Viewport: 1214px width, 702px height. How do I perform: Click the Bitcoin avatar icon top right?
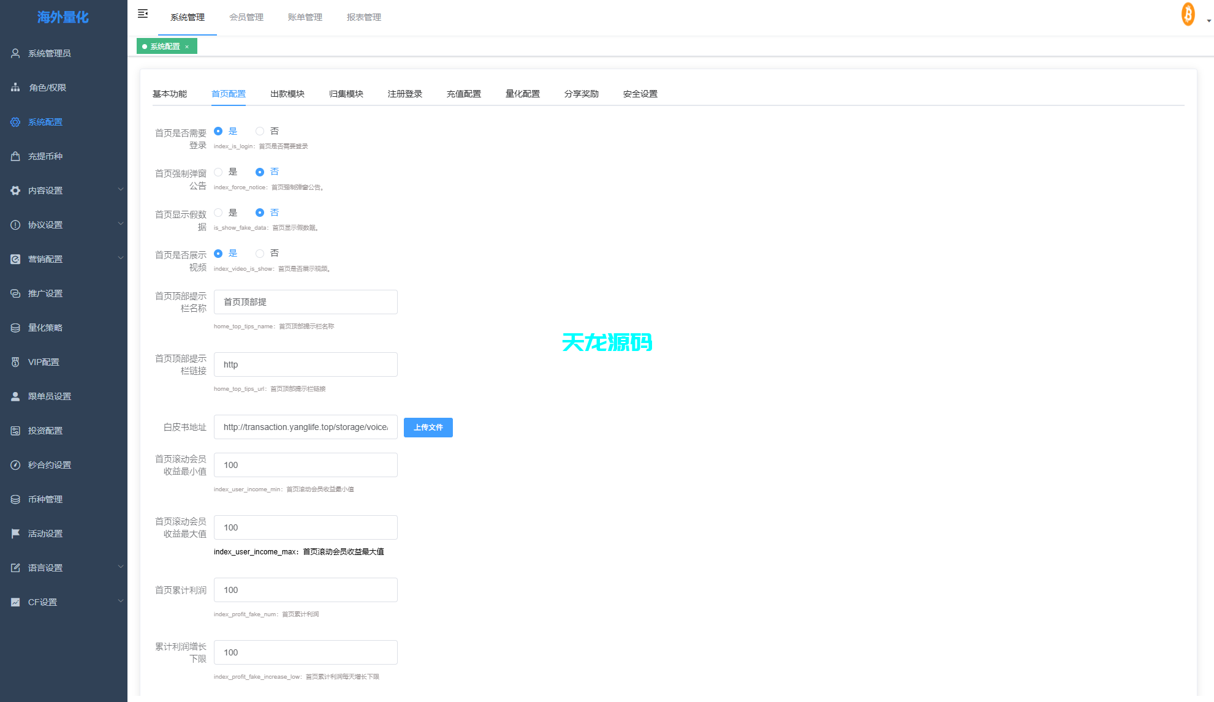pyautogui.click(x=1188, y=13)
